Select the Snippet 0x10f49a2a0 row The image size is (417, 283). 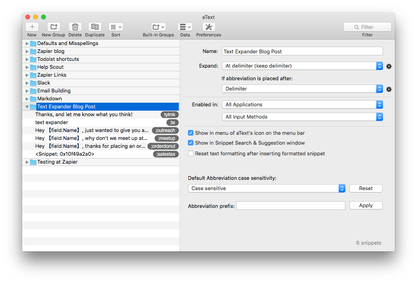coord(101,154)
